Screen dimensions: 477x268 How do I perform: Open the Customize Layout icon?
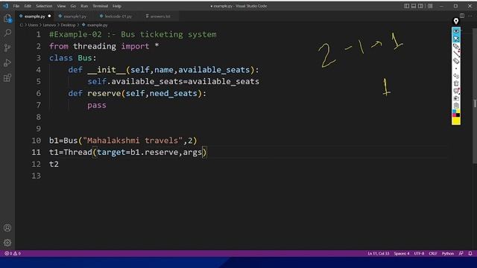click(430, 6)
